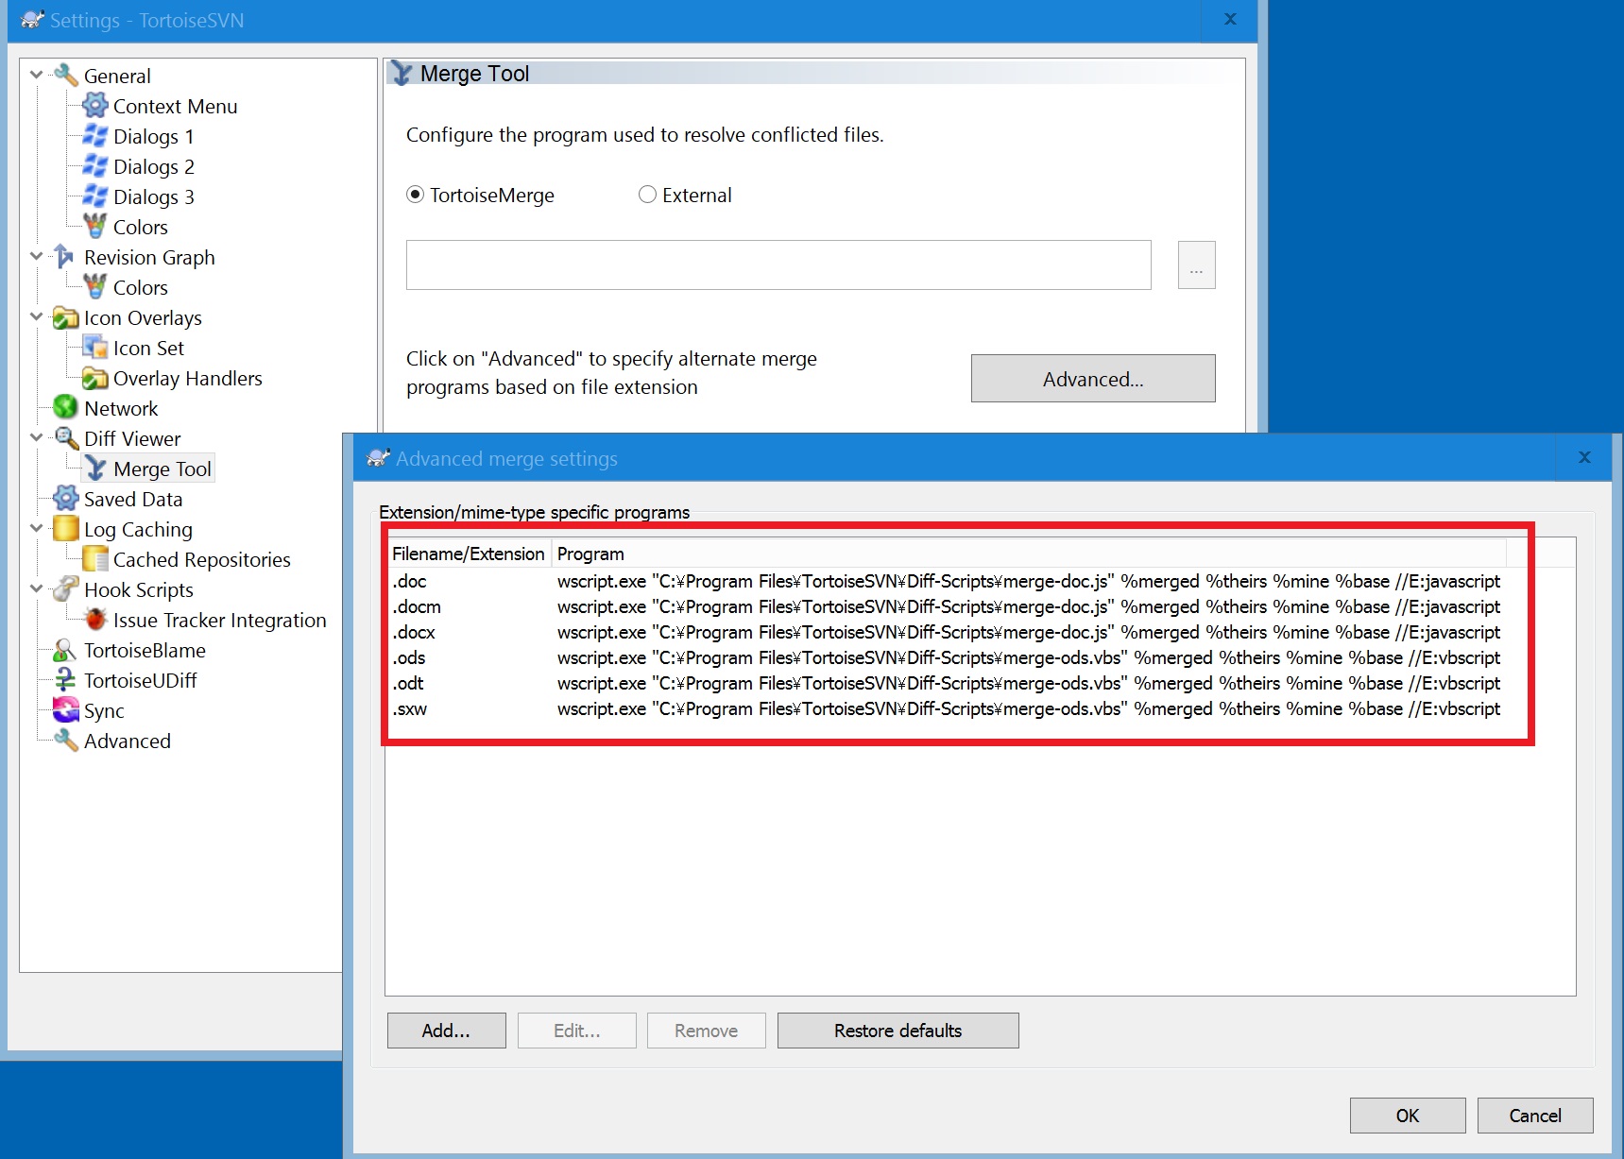Click the Add... button
This screenshot has height=1159, width=1624.
446,1031
